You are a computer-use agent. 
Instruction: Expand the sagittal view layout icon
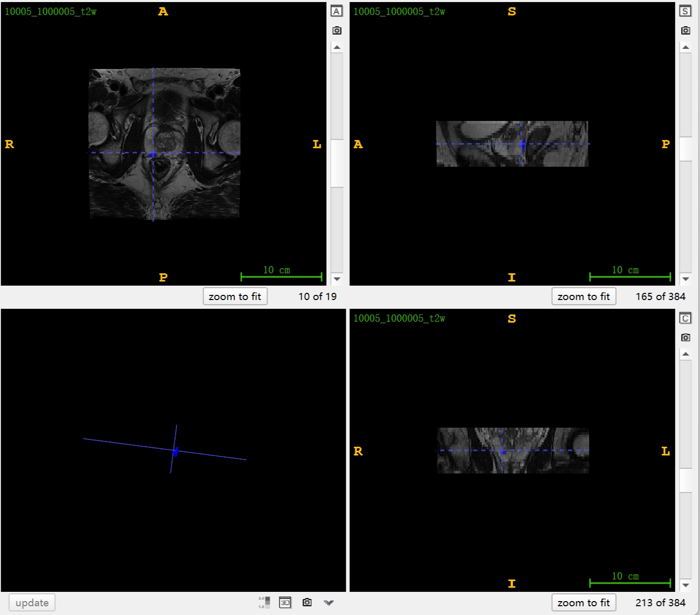685,11
